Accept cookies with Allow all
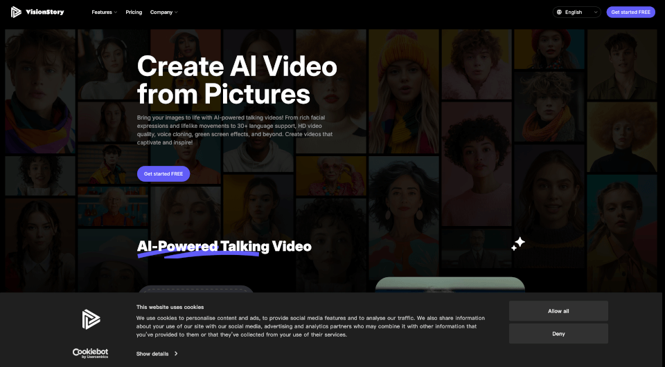Viewport: 665px width, 367px height. pos(558,311)
